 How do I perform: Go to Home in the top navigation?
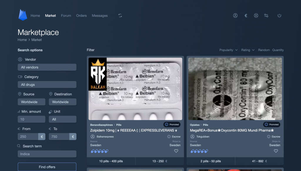35,16
